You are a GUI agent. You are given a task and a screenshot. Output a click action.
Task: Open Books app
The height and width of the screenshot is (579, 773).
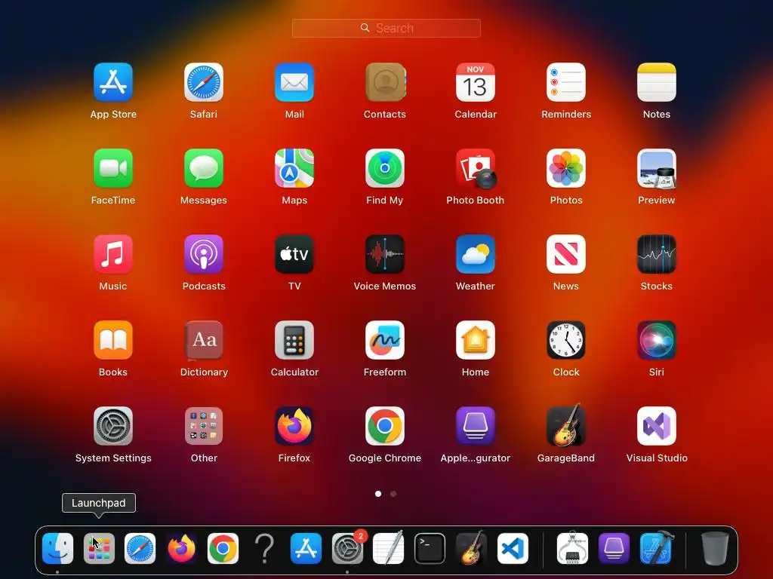113,340
